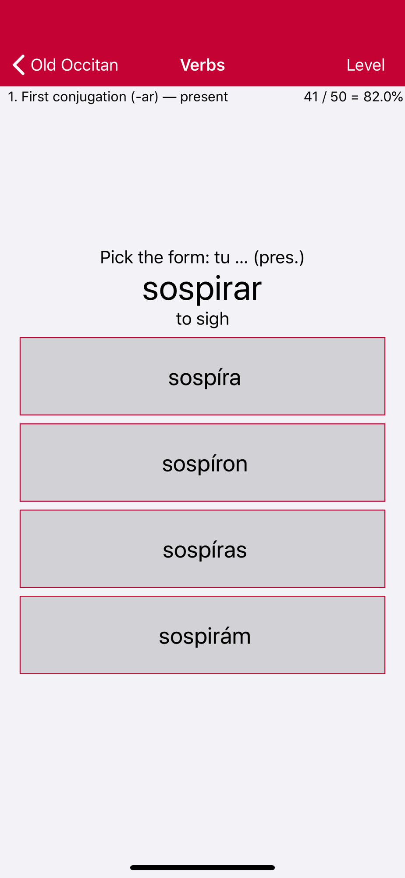Pick the answer option ending in -on

pyautogui.click(x=202, y=462)
